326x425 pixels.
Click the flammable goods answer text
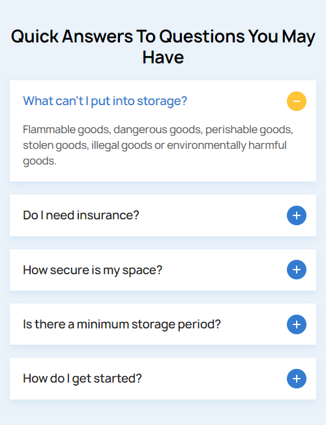click(158, 145)
